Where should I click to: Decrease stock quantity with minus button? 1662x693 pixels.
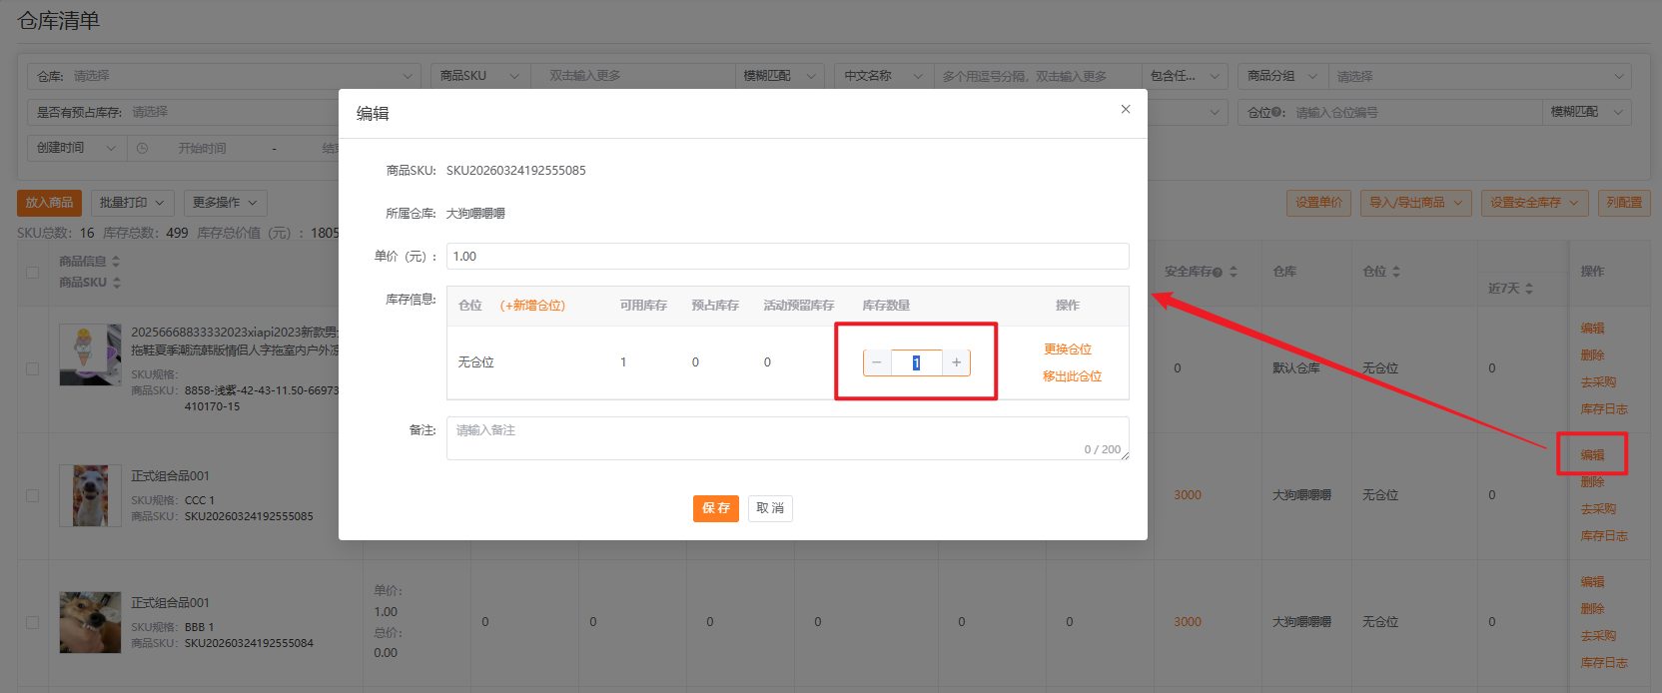(x=877, y=362)
